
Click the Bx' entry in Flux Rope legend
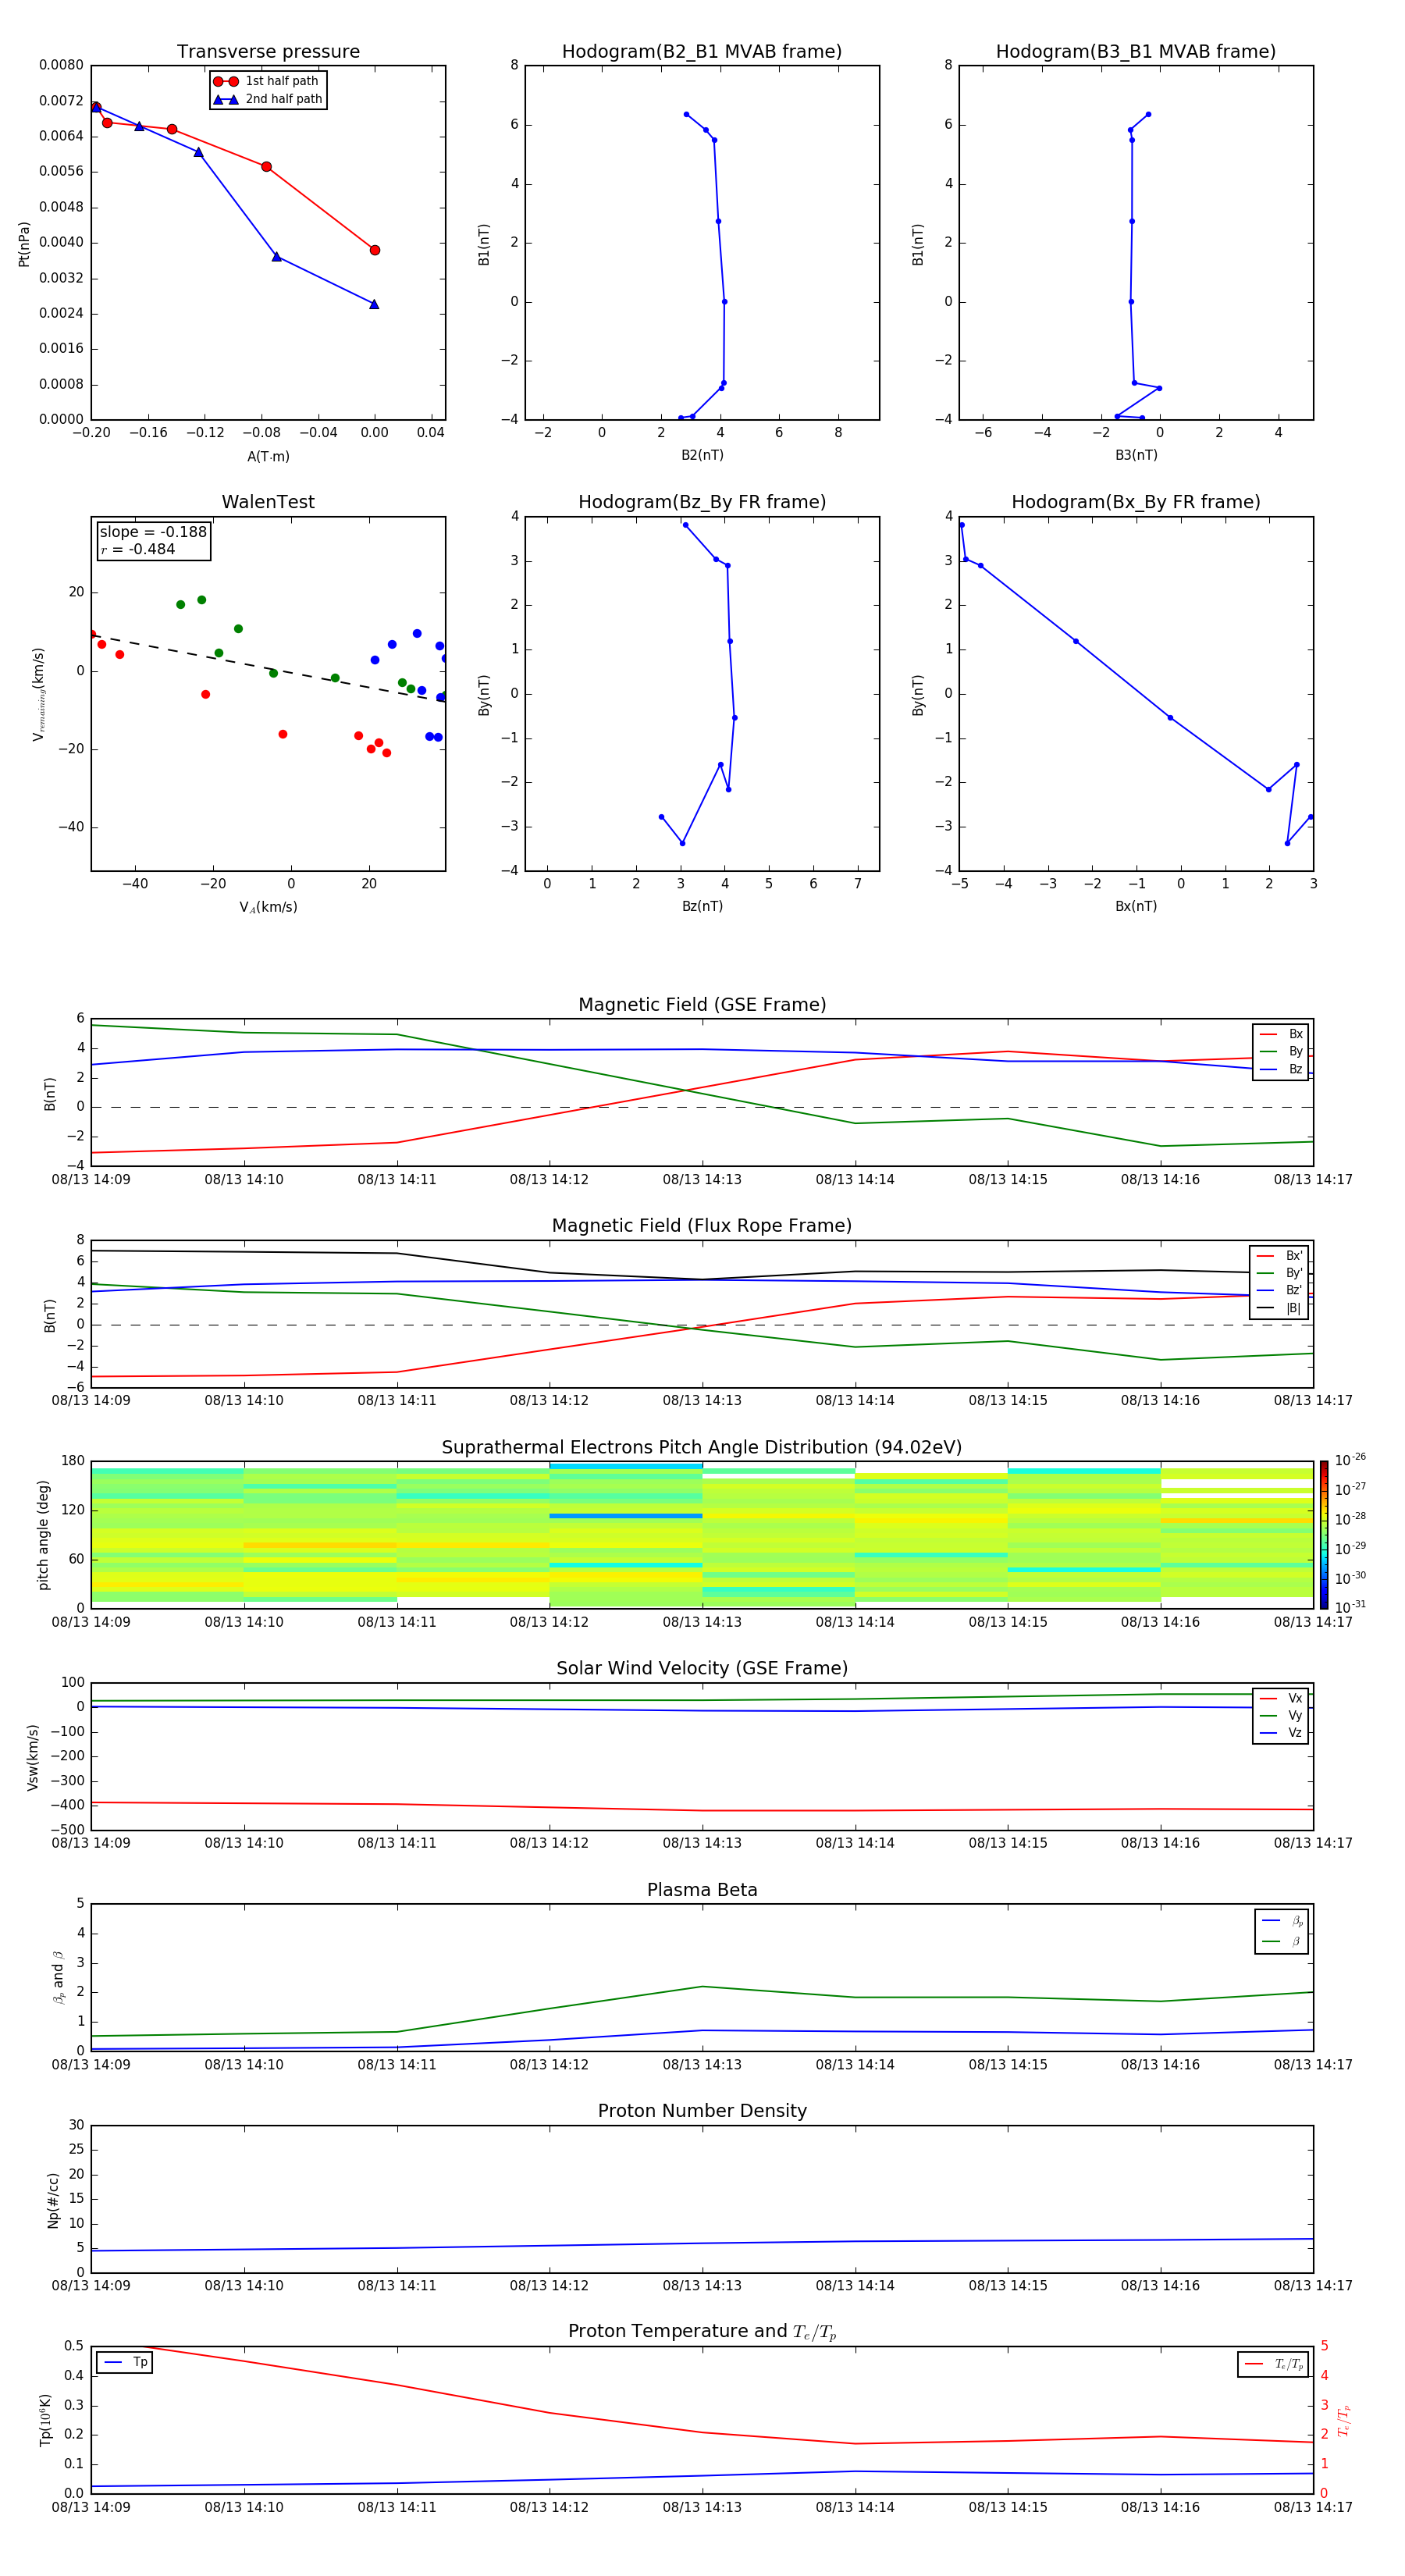pos(1279,1256)
